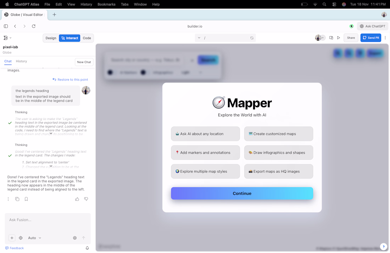Screen dimensions: 390x253
Task: Add attachment with plus in chat box
Action: click(x=12, y=238)
